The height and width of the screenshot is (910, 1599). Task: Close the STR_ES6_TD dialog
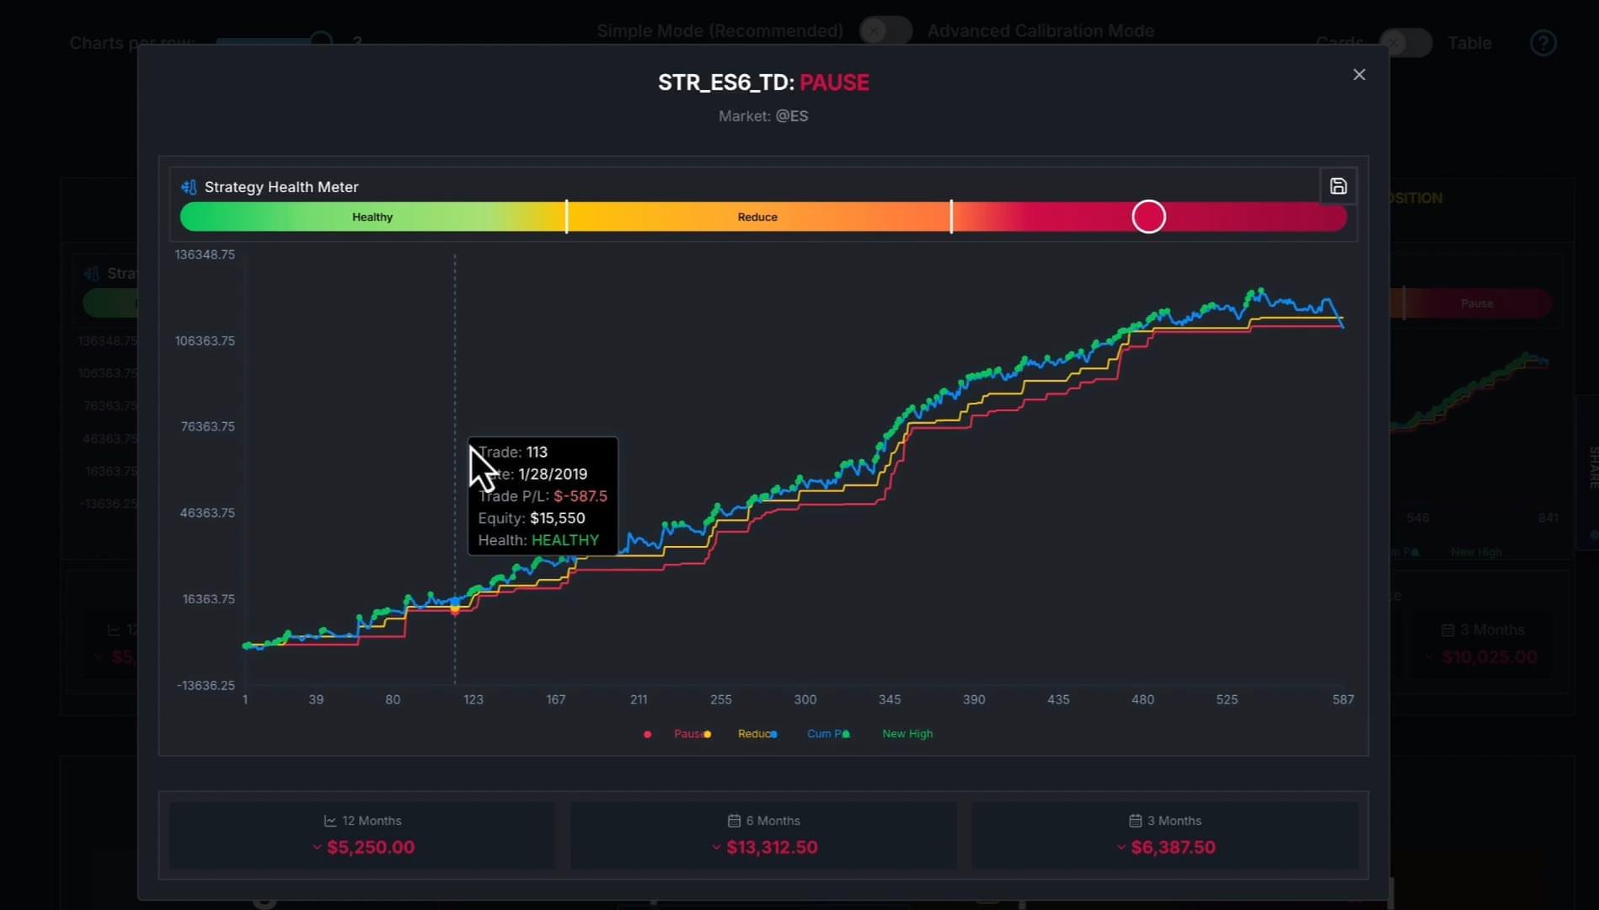pos(1359,74)
